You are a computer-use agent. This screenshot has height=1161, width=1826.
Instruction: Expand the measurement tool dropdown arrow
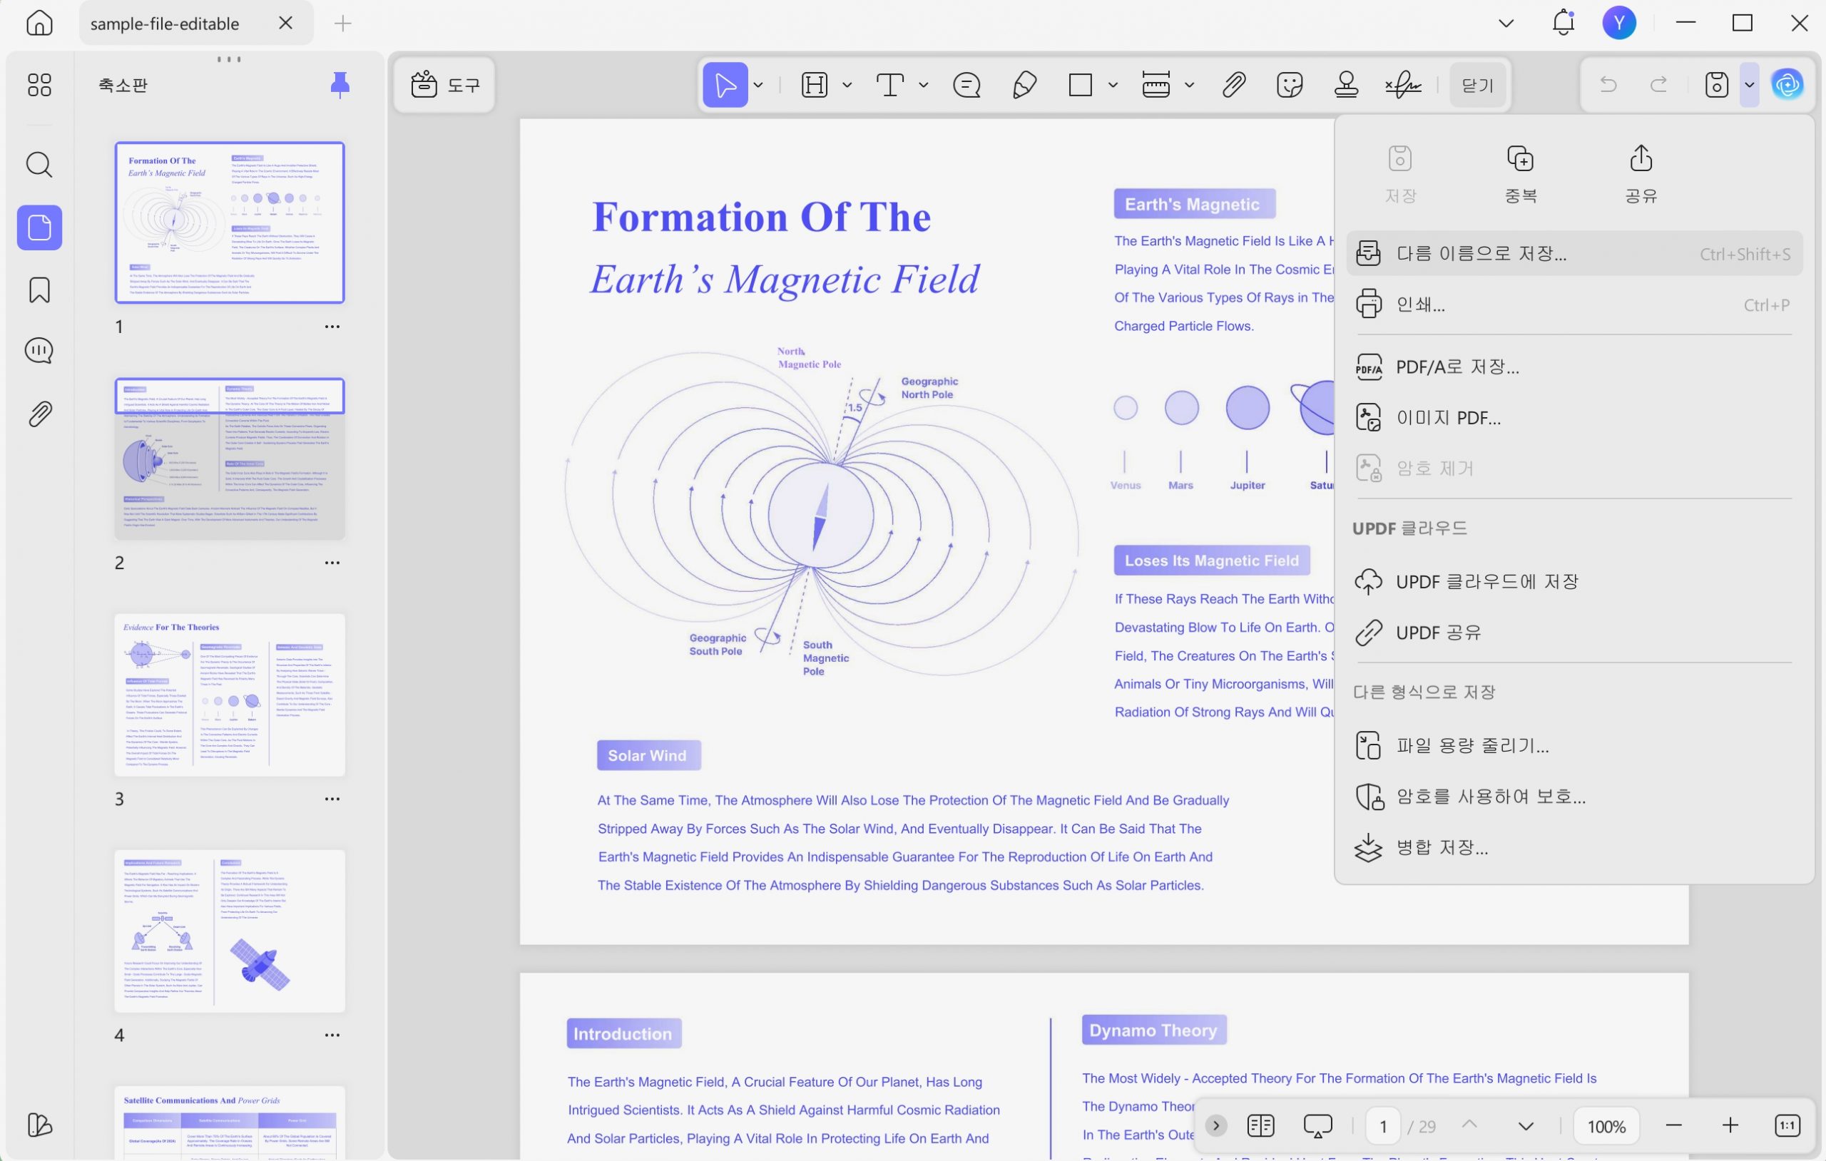point(1189,84)
